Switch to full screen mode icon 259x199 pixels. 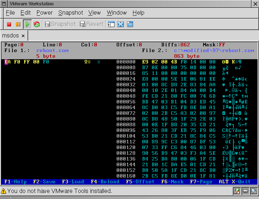coord(121,24)
